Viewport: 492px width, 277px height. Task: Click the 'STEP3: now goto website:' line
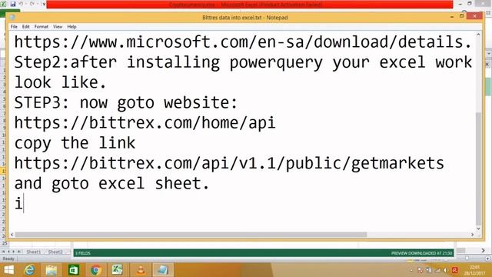126,102
